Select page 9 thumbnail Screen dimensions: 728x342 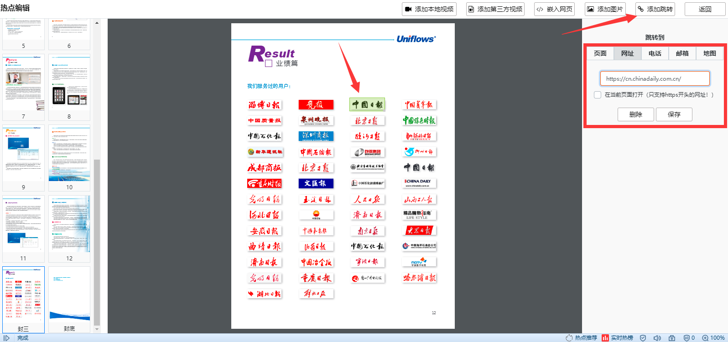click(24, 155)
